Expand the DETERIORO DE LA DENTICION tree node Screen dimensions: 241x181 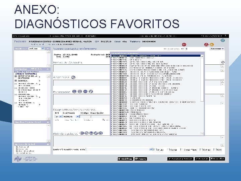[x=16, y=76]
